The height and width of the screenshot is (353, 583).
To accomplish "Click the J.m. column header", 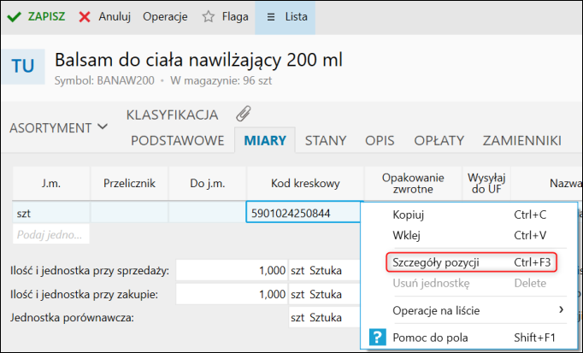I will 51,183.
